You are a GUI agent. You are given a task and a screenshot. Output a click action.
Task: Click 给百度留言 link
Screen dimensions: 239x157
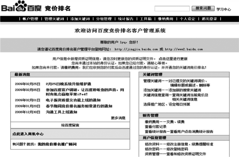70,125
